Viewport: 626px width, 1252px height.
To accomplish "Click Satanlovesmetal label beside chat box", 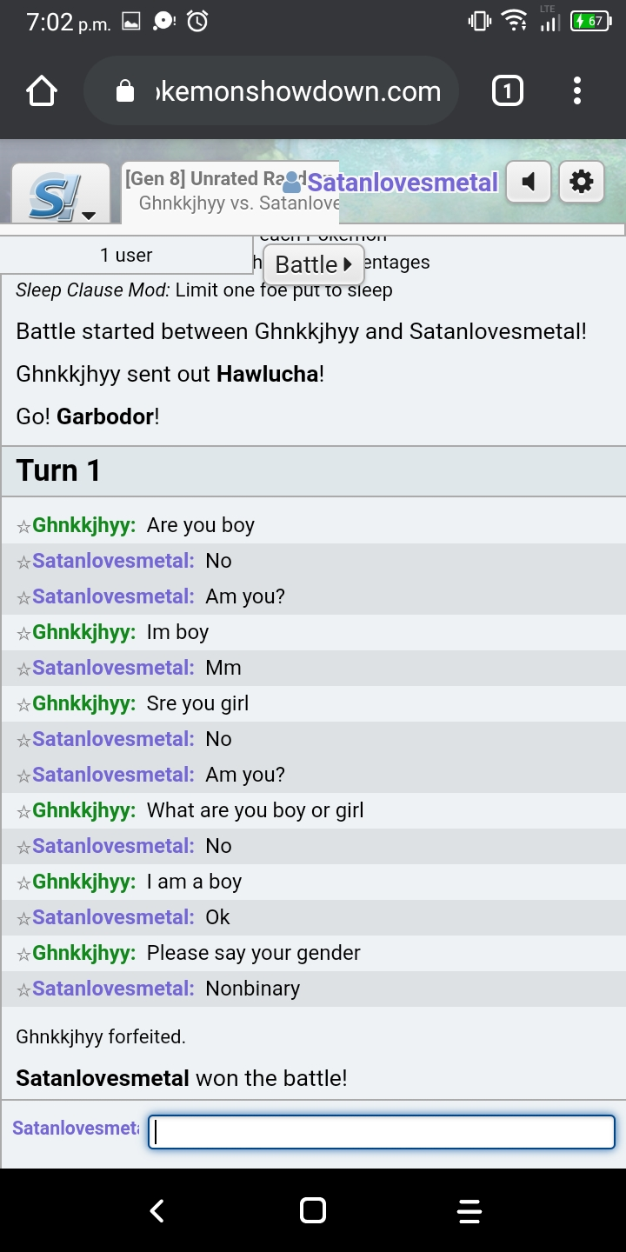I will click(75, 1129).
